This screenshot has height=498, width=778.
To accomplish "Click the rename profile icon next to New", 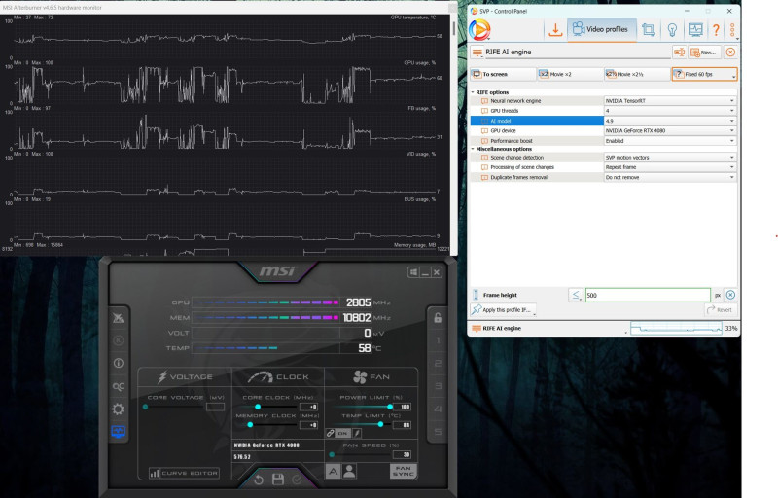I will click(x=679, y=53).
